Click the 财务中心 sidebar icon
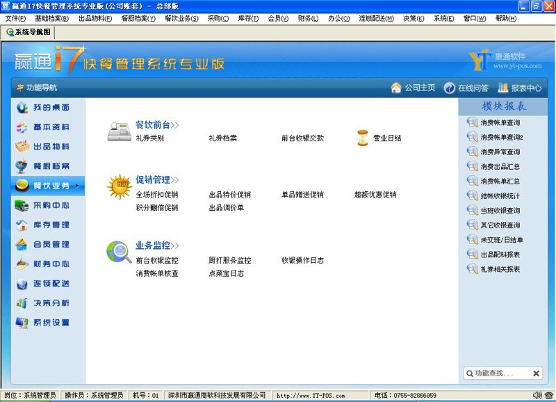This screenshot has width=556, height=402. coord(22,264)
